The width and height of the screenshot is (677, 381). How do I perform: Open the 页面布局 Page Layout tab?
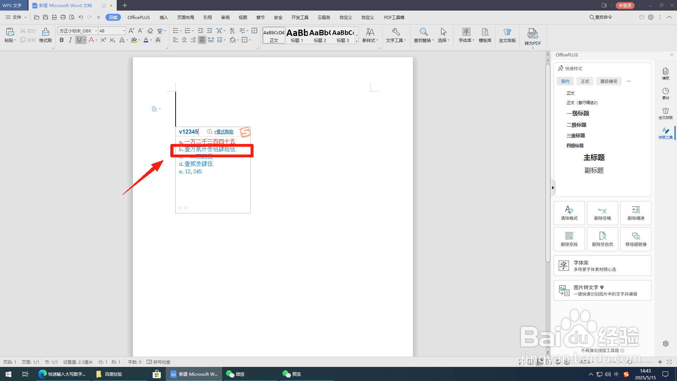(x=185, y=17)
